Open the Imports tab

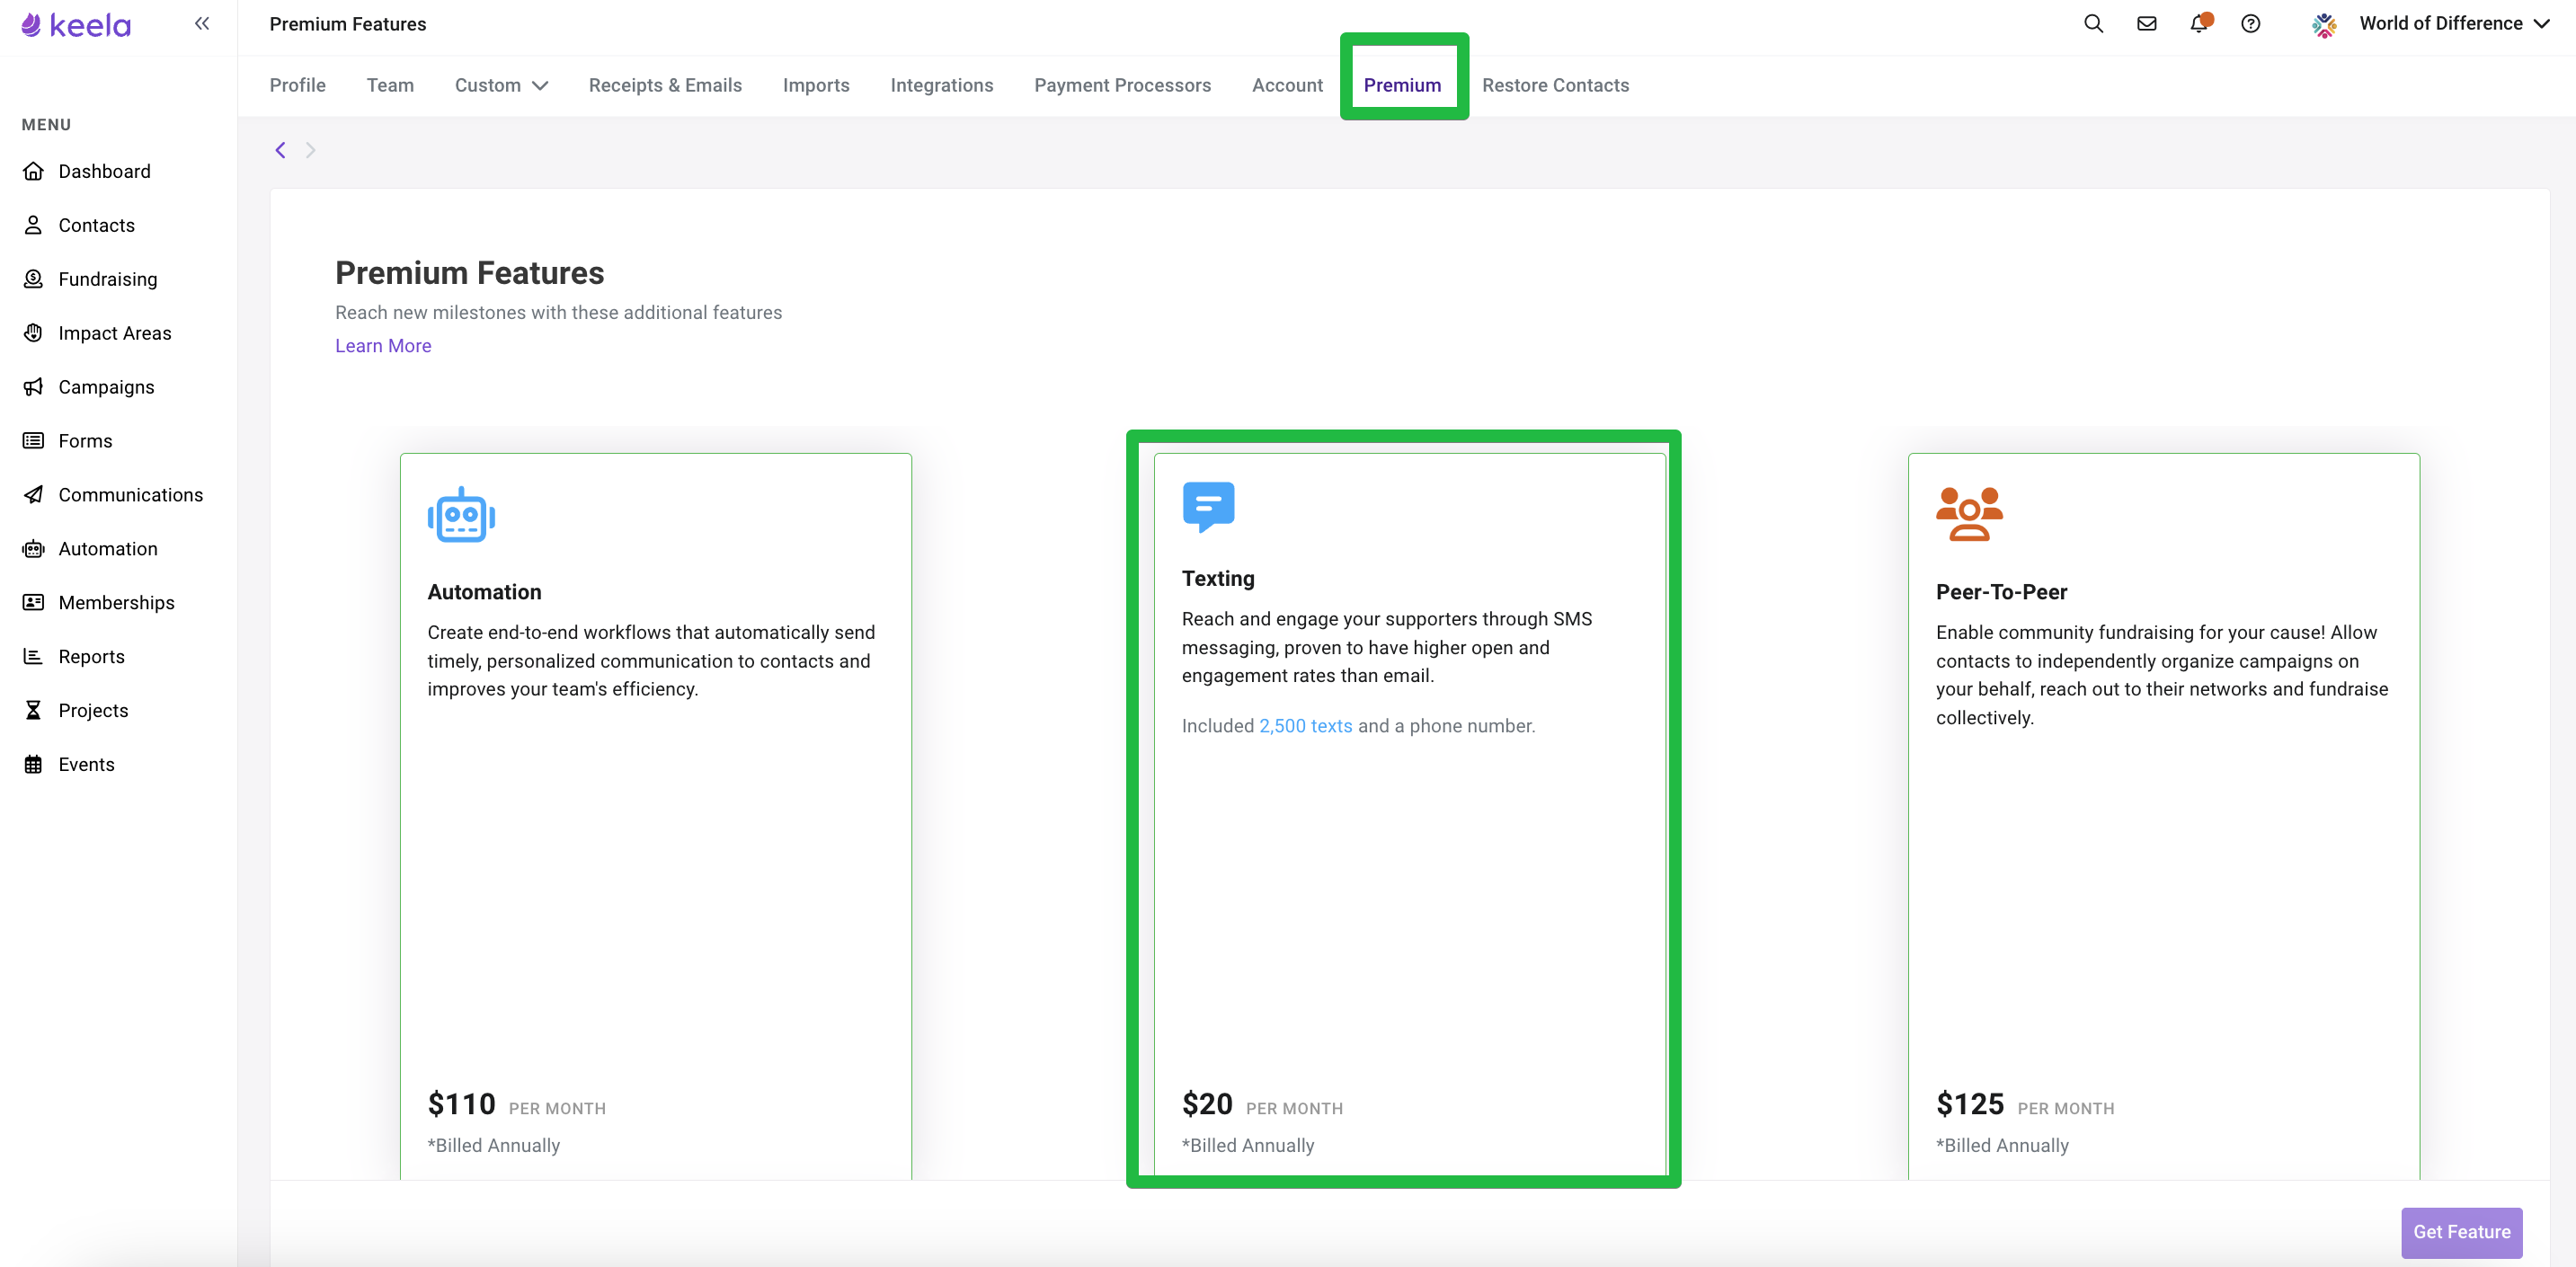(816, 85)
